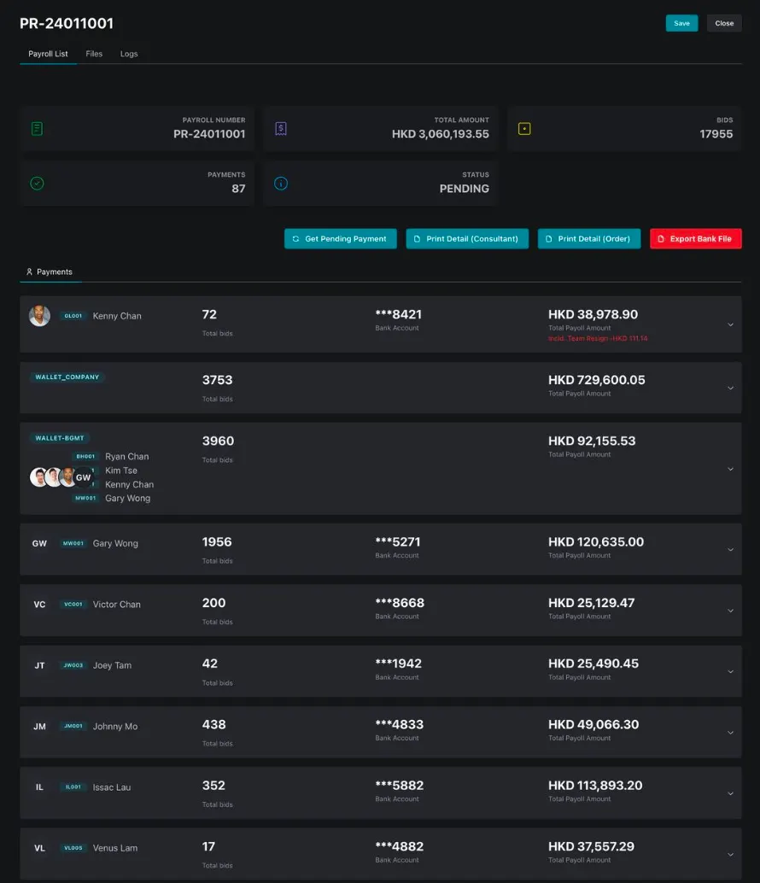Viewport: 760px width, 883px height.
Task: Export the bank file
Action: (x=695, y=239)
